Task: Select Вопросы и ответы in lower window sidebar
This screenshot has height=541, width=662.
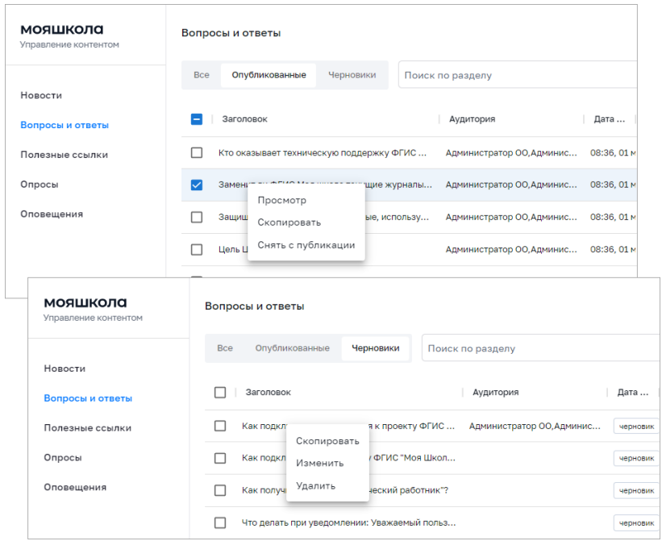Action: [88, 398]
